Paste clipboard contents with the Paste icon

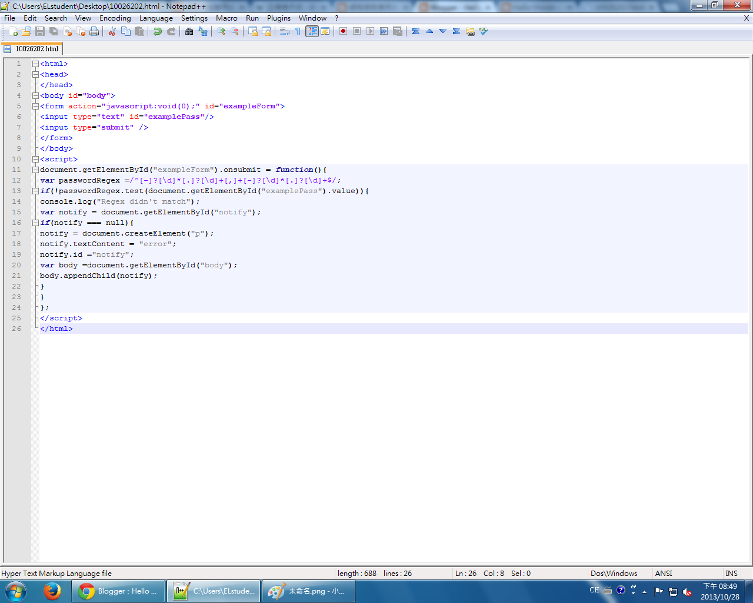pos(139,31)
